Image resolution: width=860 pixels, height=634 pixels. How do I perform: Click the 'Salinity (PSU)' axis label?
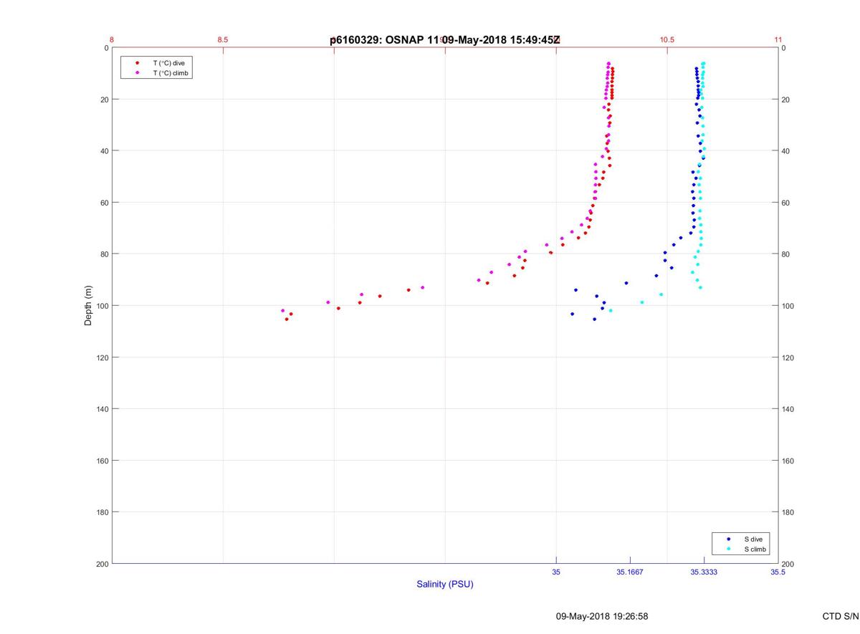tap(445, 585)
